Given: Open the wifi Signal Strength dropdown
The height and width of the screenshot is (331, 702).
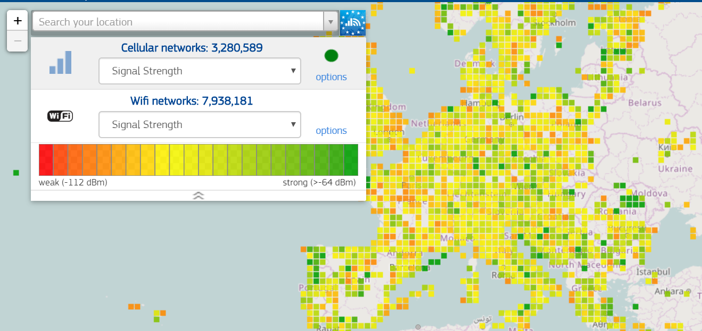Looking at the screenshot, I should point(200,125).
